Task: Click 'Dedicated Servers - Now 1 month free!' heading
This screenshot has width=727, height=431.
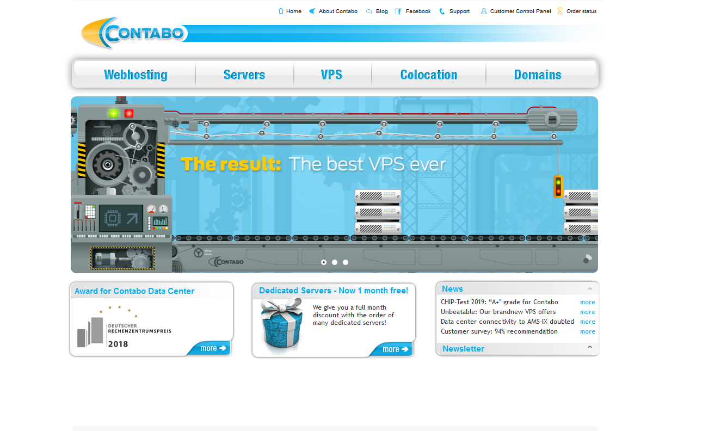Action: coord(334,291)
